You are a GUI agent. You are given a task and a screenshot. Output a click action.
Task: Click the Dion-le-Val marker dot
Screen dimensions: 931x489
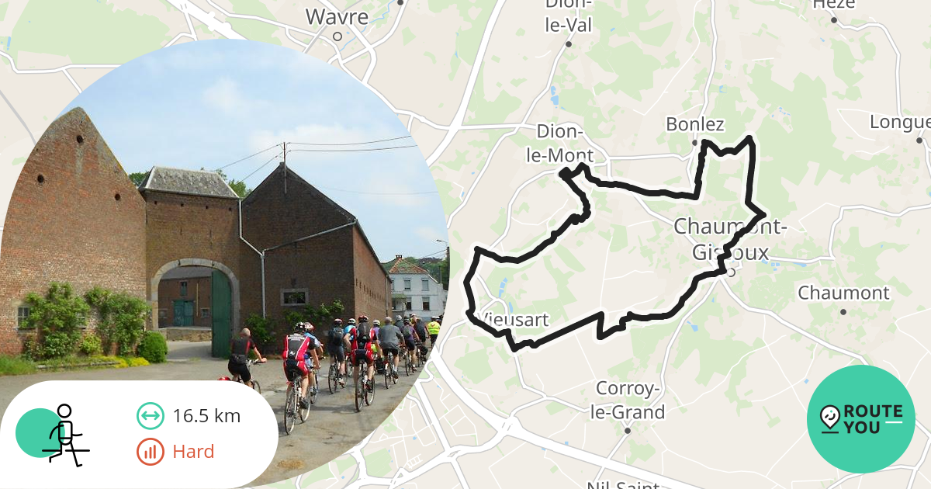568,43
